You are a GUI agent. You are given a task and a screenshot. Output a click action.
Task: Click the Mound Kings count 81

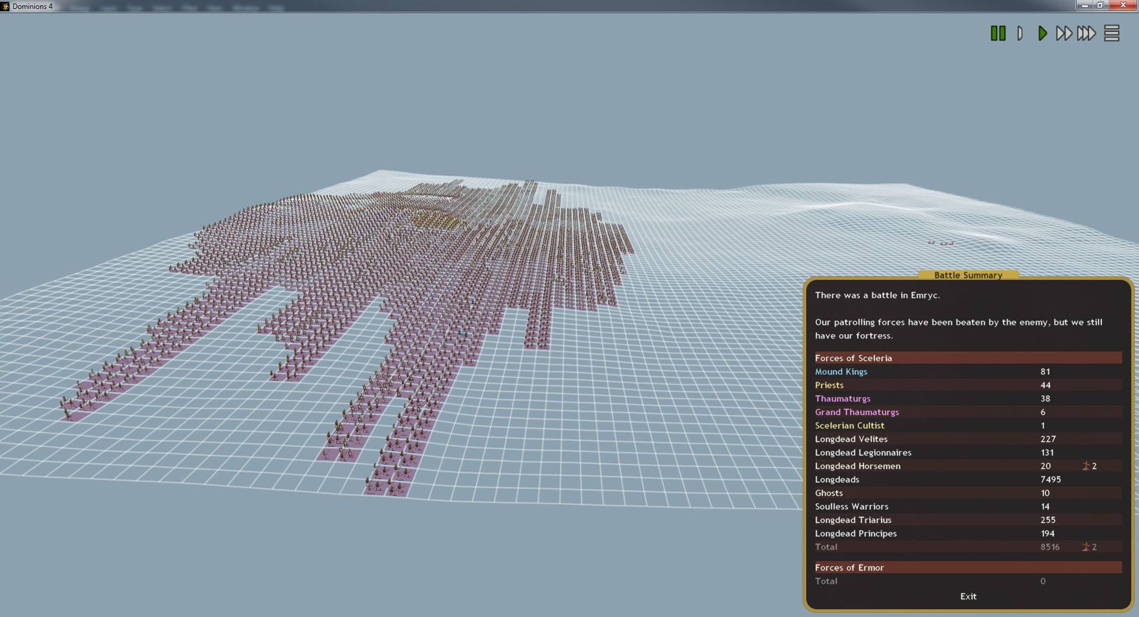(x=1045, y=371)
